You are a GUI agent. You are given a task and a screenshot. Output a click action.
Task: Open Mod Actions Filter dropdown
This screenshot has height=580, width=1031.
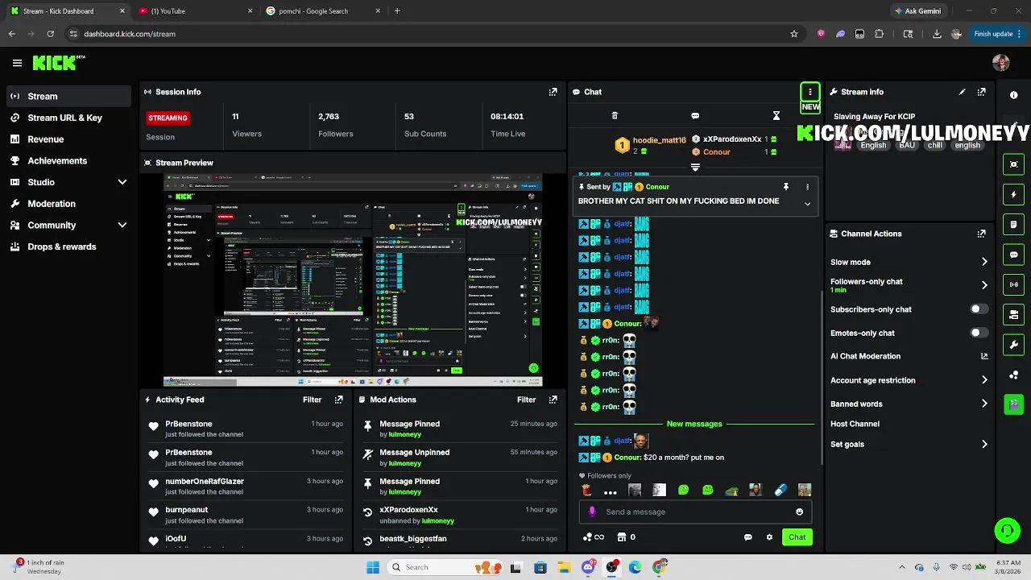[x=526, y=400]
